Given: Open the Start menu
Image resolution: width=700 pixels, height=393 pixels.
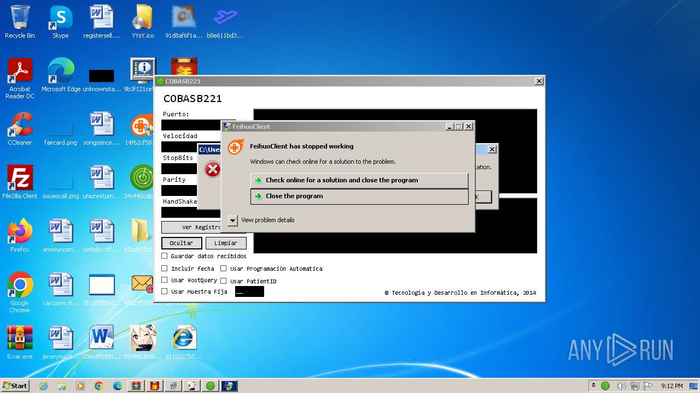Looking at the screenshot, I should pos(15,385).
